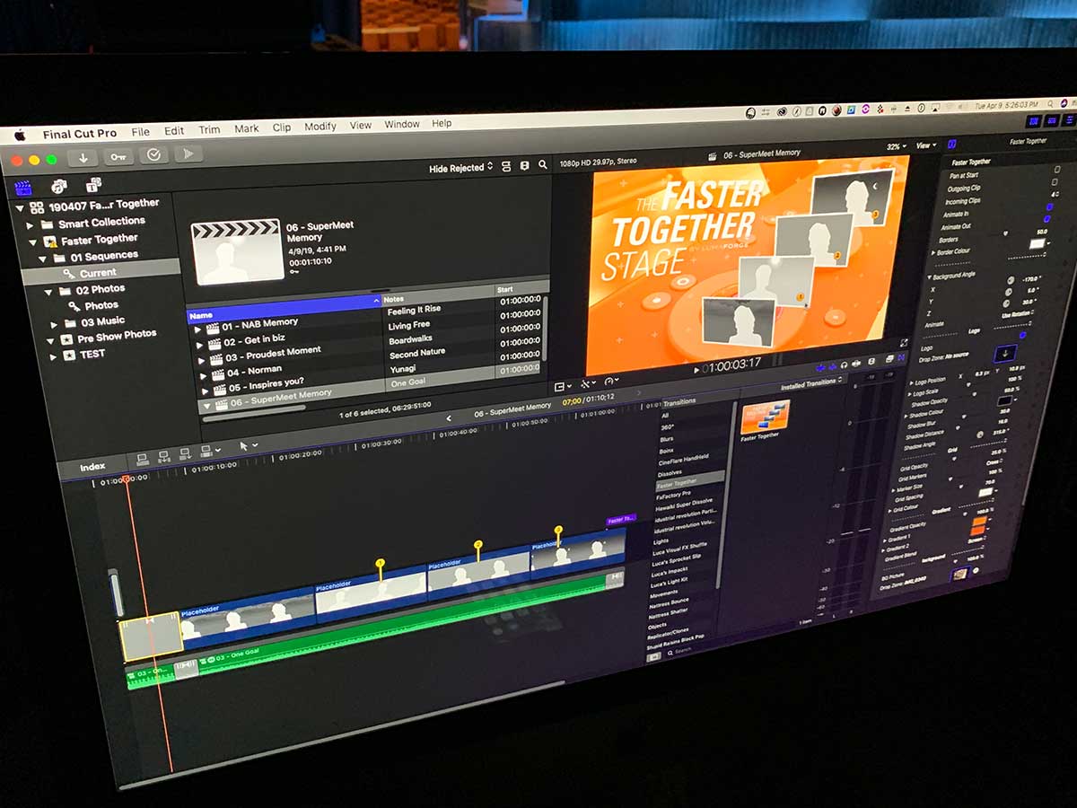Open the viewer View options dropdown
Viewport: 1077px width, 808px height.
[925, 145]
